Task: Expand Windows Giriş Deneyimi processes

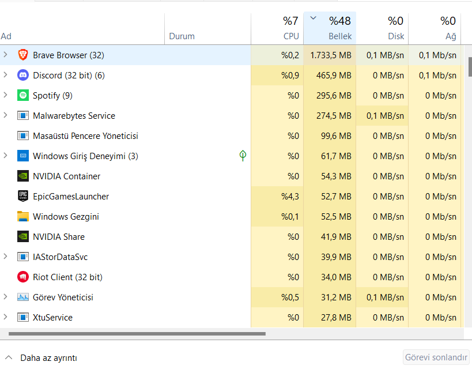Action: [5, 156]
